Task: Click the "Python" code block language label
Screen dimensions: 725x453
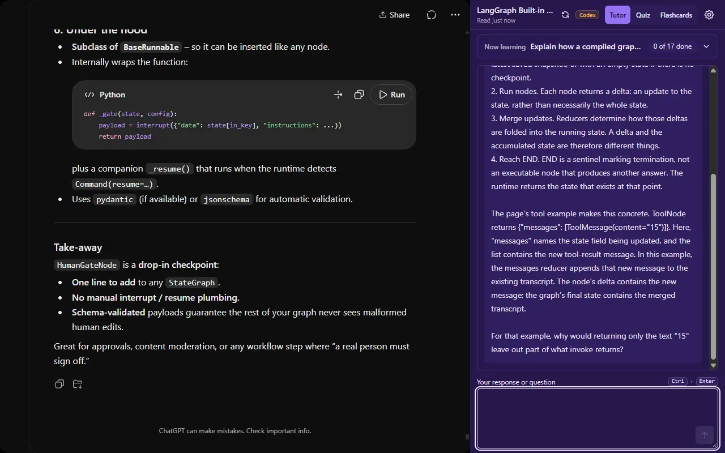Action: [112, 95]
